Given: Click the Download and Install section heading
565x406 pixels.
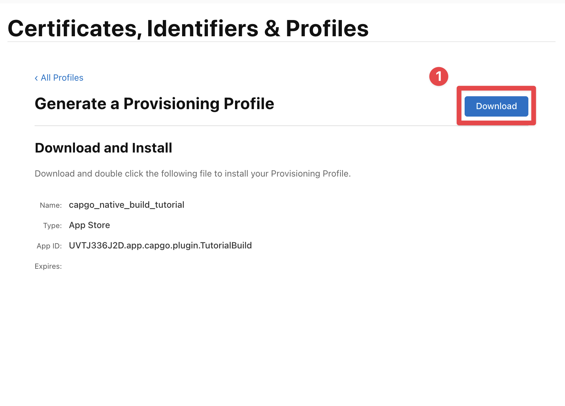Looking at the screenshot, I should coord(103,148).
